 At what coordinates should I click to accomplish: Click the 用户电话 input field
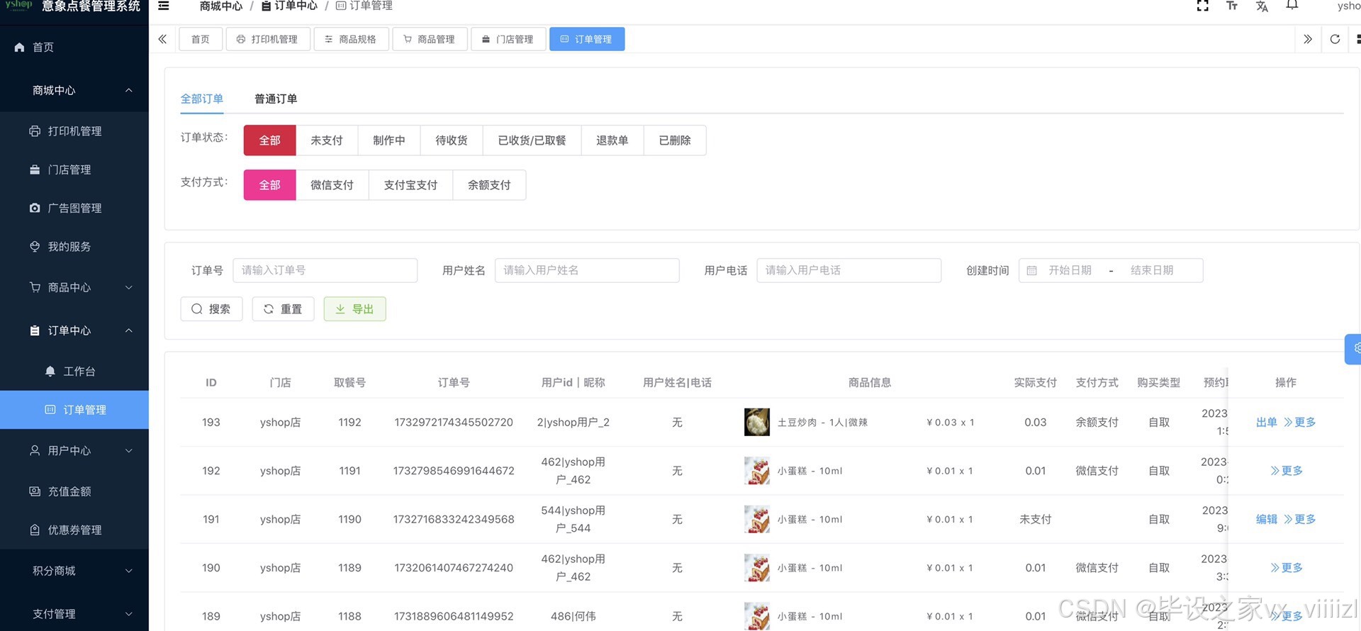tap(849, 270)
